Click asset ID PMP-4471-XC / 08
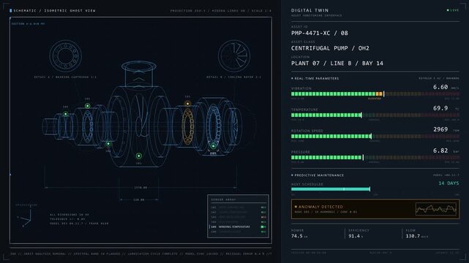 tap(320, 33)
